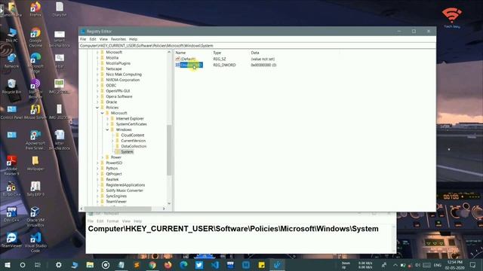Select Visual Studio Code desktop shortcut
This screenshot has height=271, width=483.
tap(35, 242)
